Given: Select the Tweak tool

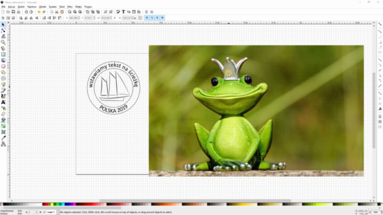Looking at the screenshot, I should [3, 36].
